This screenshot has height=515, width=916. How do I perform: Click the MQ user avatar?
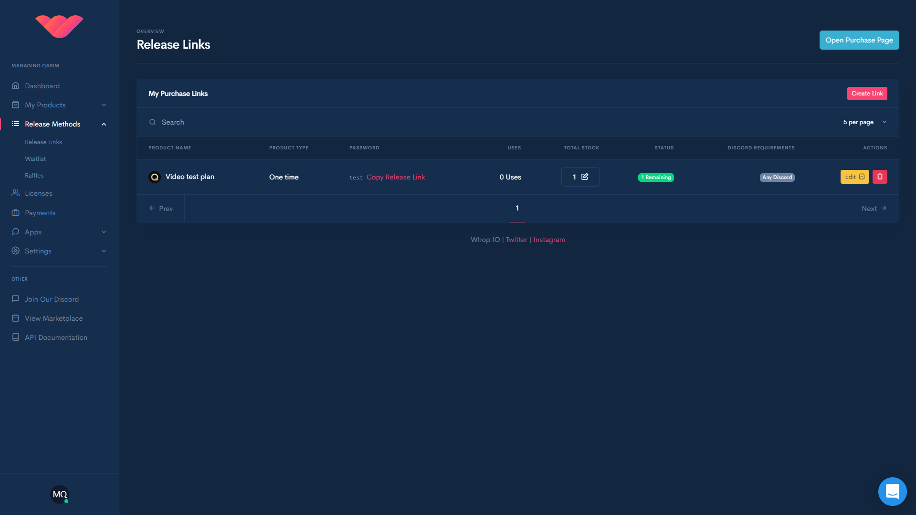[60, 494]
